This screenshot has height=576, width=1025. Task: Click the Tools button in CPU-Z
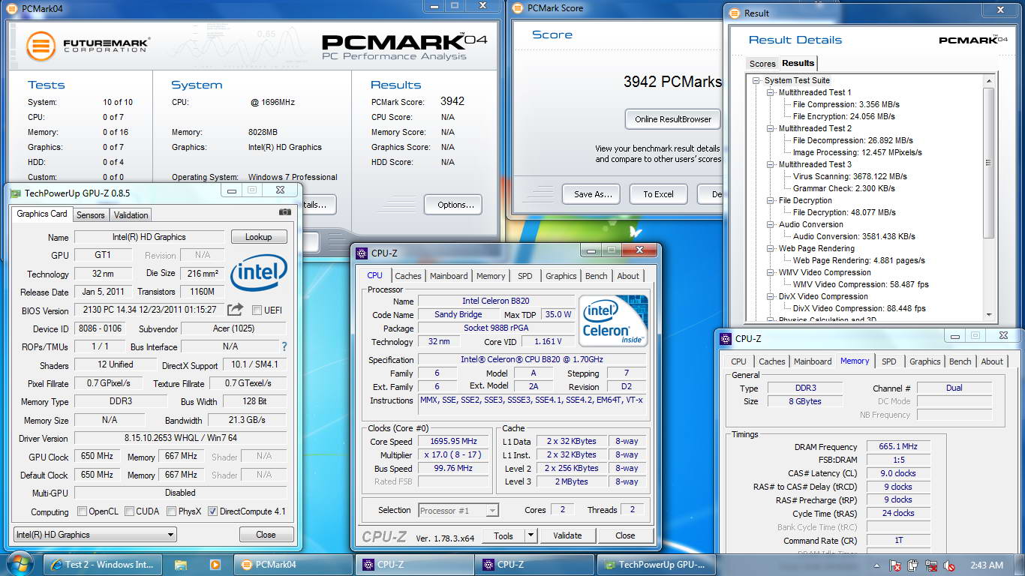(503, 535)
